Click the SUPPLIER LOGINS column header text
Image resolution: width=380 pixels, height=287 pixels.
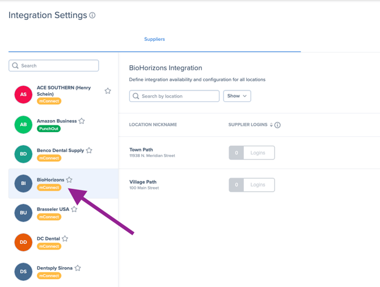(x=248, y=125)
